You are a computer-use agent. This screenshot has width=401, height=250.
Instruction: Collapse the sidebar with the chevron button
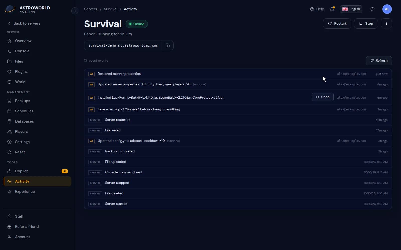tap(75, 11)
